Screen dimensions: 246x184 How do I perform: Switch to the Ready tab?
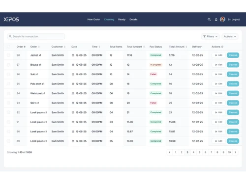point(122,20)
